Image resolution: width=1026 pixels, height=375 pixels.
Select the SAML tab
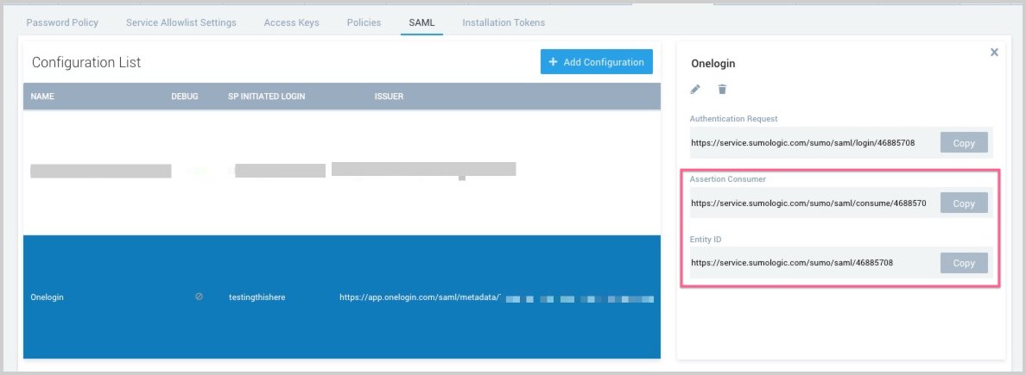click(421, 22)
